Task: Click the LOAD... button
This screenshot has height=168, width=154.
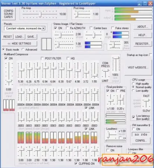Action: coord(19,37)
